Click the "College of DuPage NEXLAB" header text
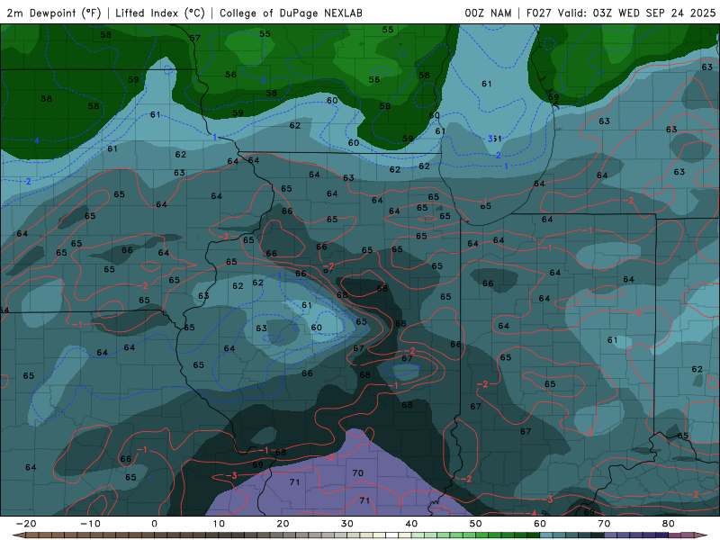The image size is (720, 540). (x=291, y=13)
